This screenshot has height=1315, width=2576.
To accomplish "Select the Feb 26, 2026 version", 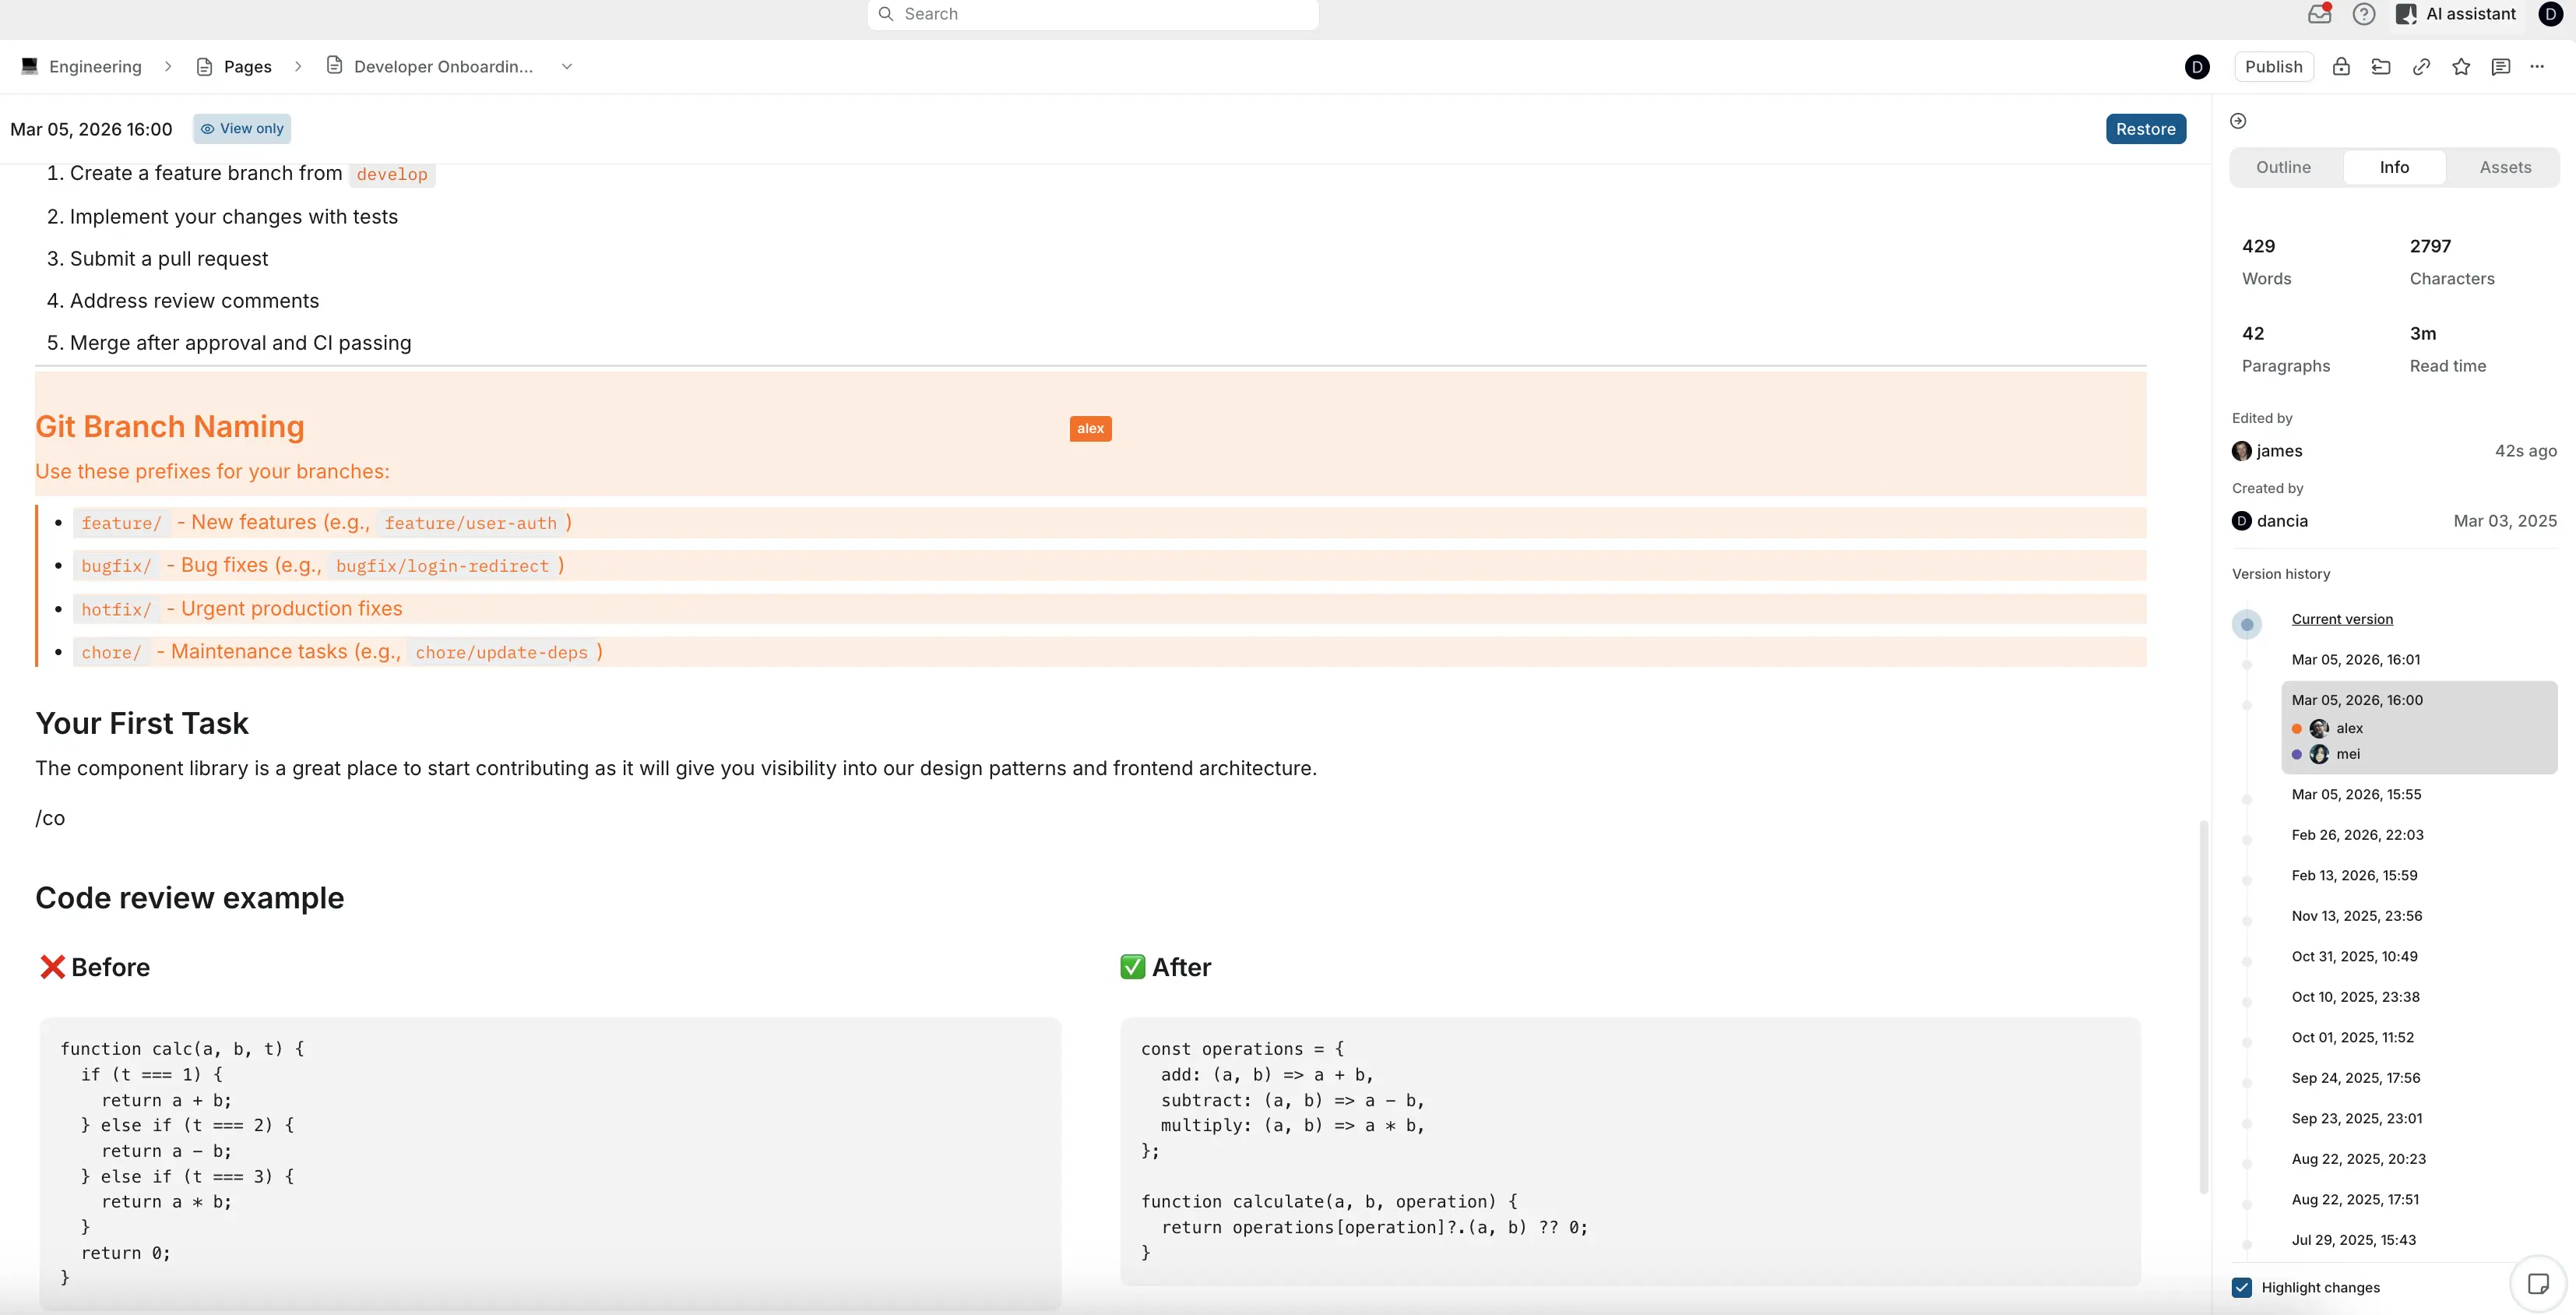I will point(2357,834).
